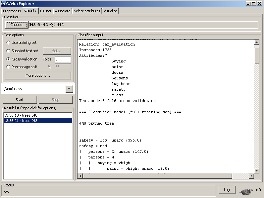Open the Visualize tab

pyautogui.click(x=110, y=11)
